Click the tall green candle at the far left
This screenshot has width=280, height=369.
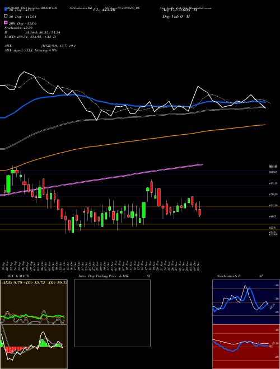pos(8,184)
